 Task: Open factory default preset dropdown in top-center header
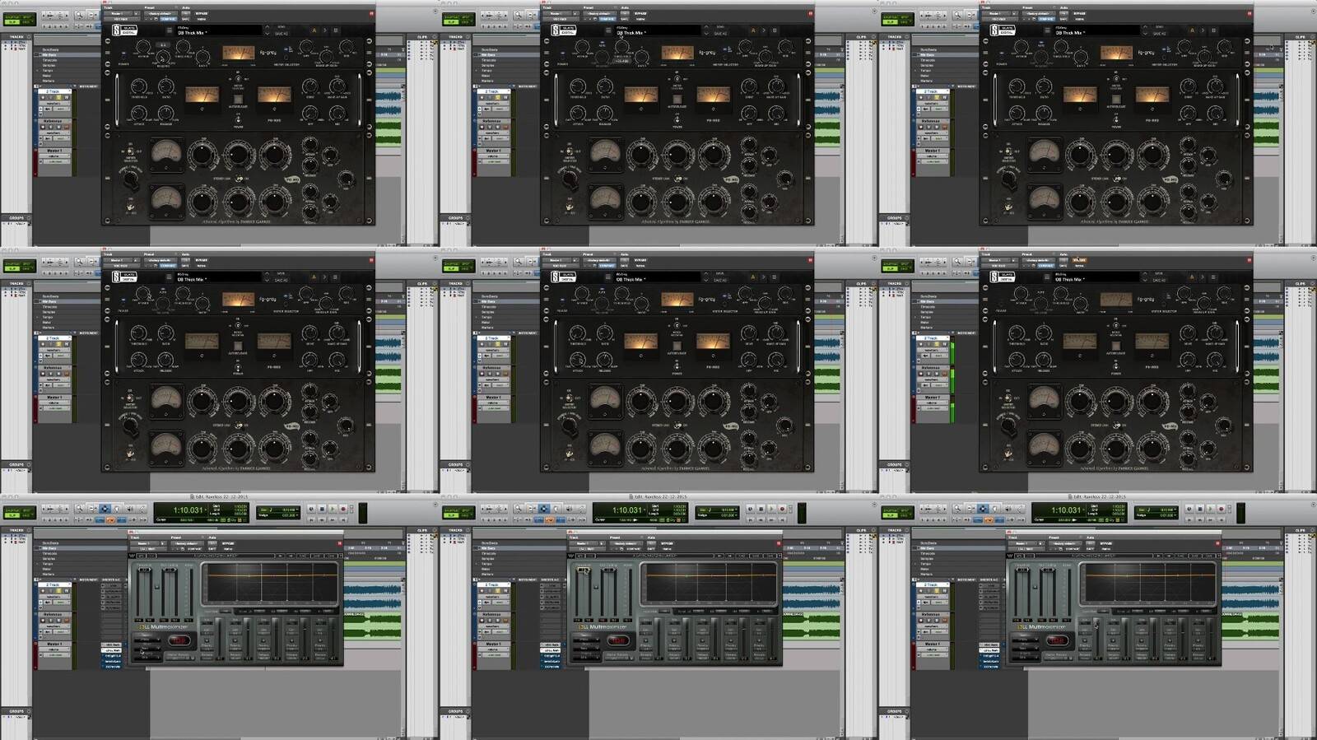(599, 13)
